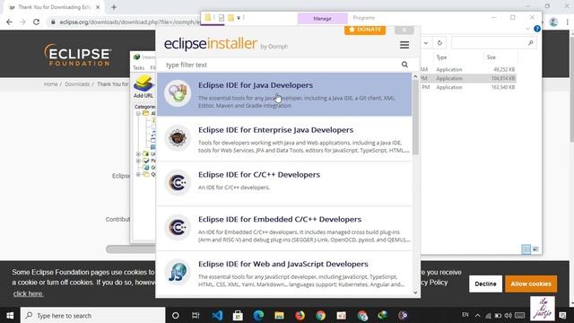The width and height of the screenshot is (574, 323).
Task: Open the Eclipse Installer hamburger menu
Action: (404, 45)
